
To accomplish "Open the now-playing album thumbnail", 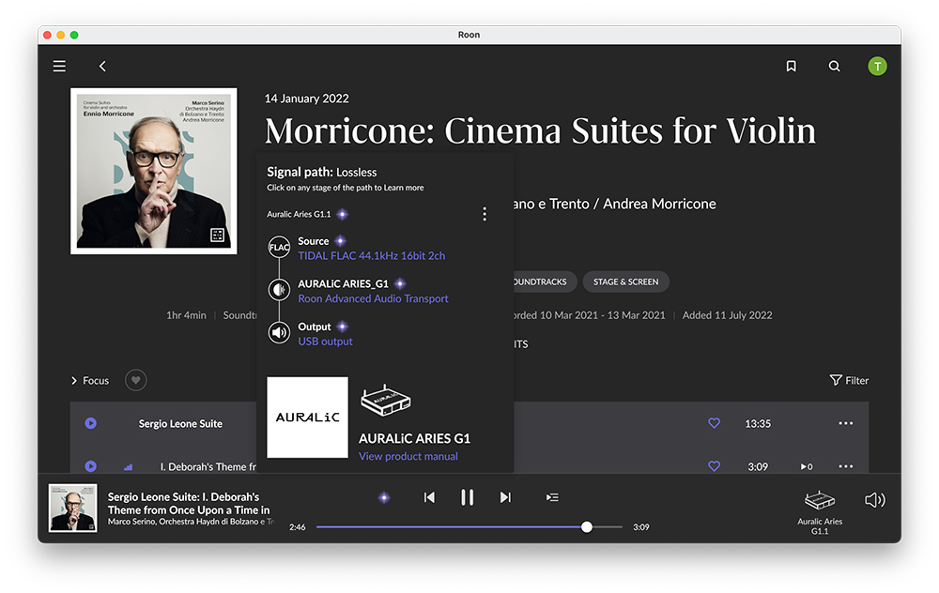I will 72,508.
